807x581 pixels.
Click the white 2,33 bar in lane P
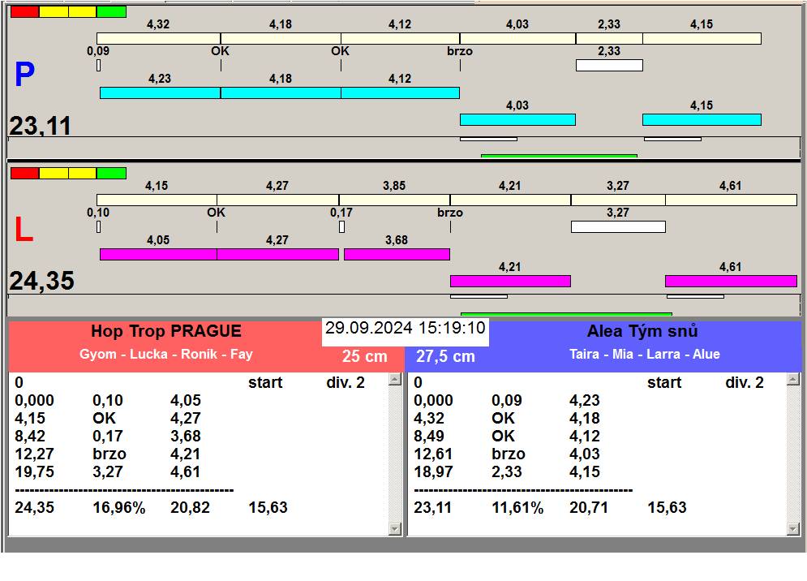click(x=609, y=65)
